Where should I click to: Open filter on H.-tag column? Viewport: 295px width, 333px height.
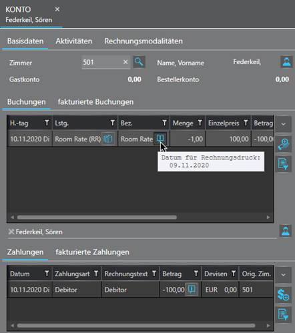click(47, 123)
